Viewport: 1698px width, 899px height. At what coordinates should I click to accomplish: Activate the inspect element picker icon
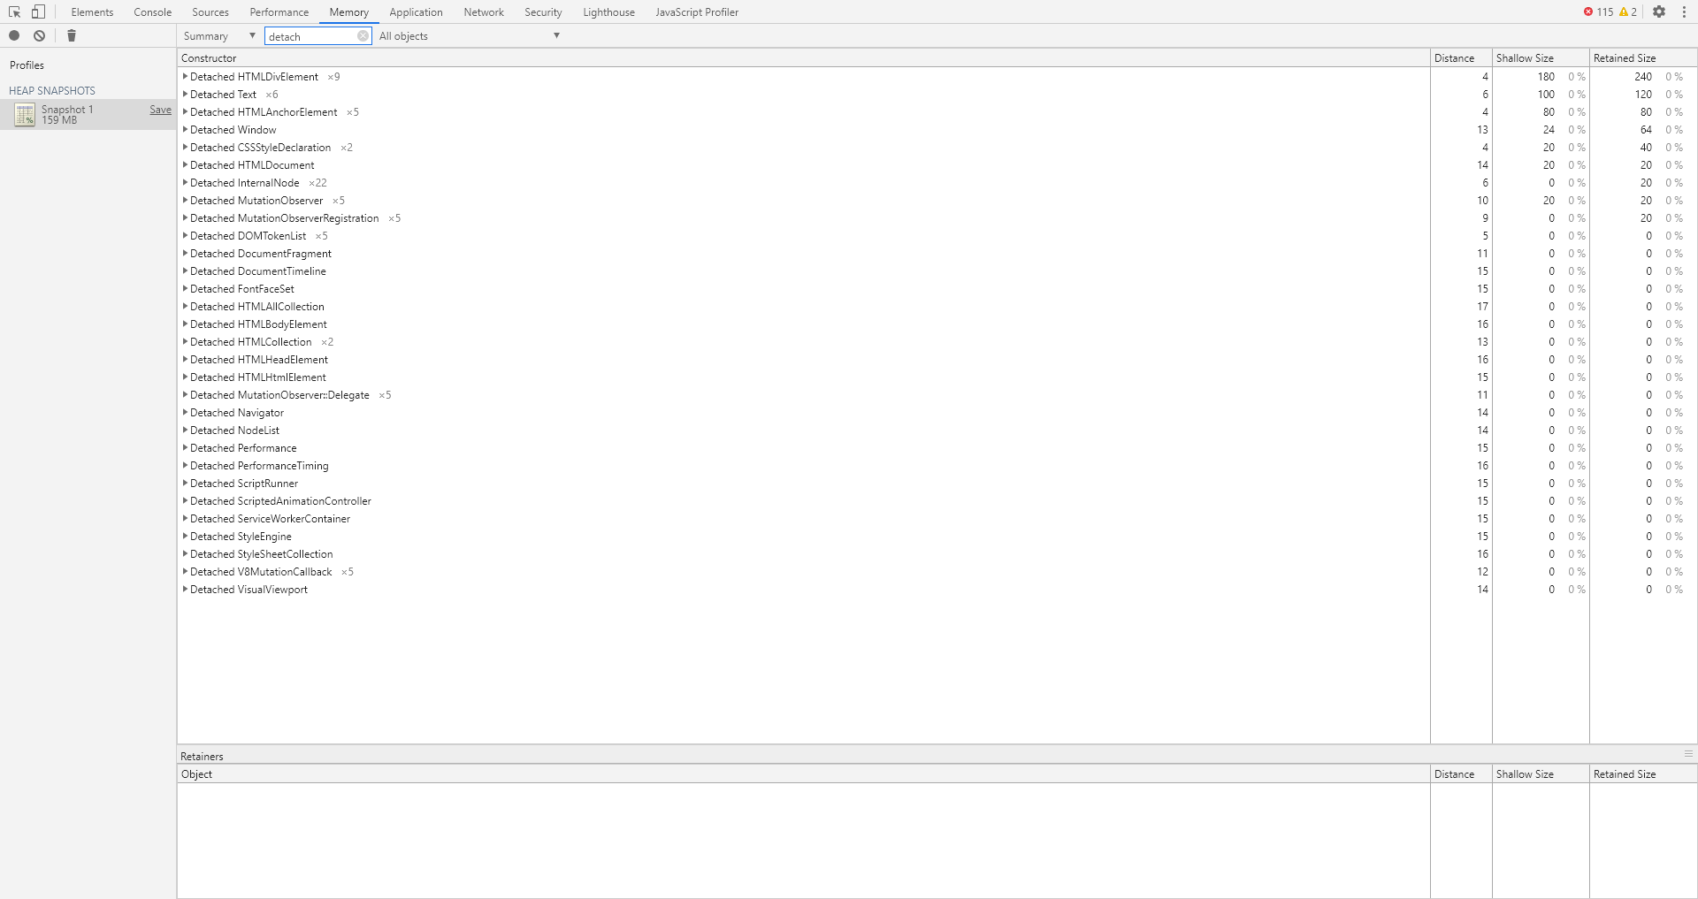pos(15,12)
